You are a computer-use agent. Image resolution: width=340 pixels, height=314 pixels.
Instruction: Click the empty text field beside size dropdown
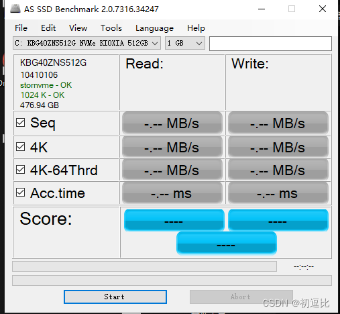click(270, 44)
